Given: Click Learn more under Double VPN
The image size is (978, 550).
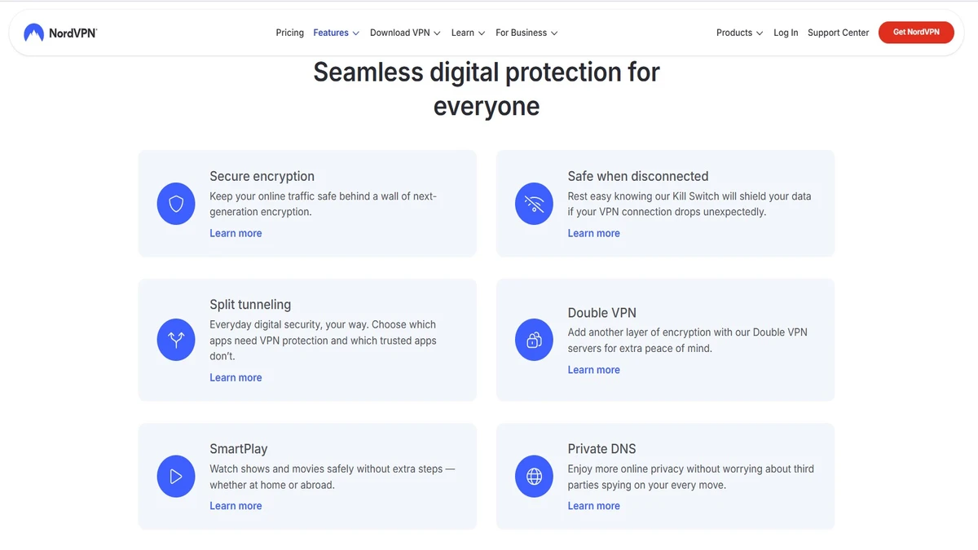Looking at the screenshot, I should (x=593, y=369).
